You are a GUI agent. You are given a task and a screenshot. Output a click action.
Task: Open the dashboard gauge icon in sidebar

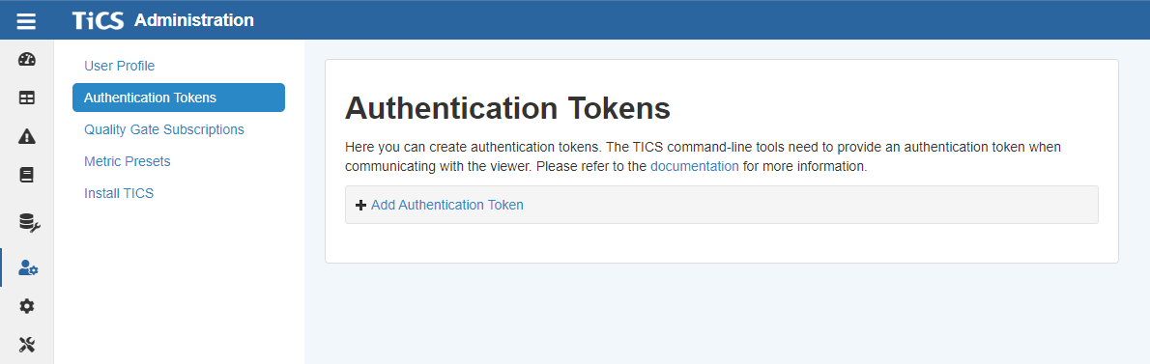click(x=26, y=59)
